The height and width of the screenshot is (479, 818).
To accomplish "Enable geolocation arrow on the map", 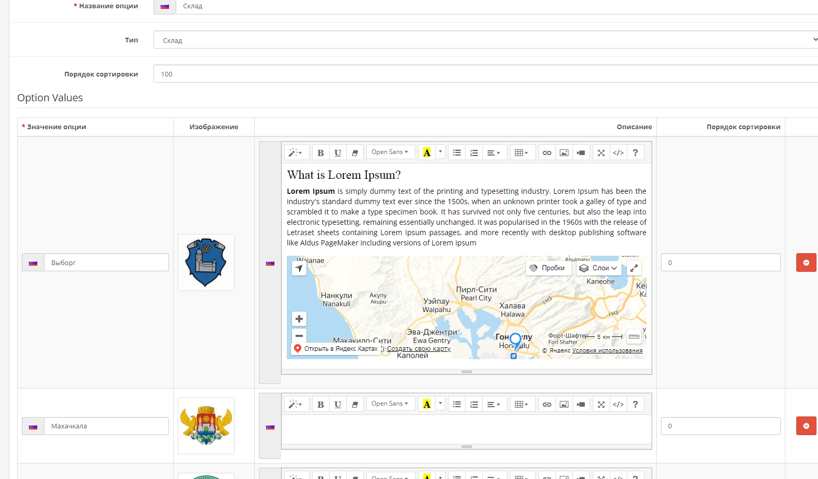I will (299, 268).
